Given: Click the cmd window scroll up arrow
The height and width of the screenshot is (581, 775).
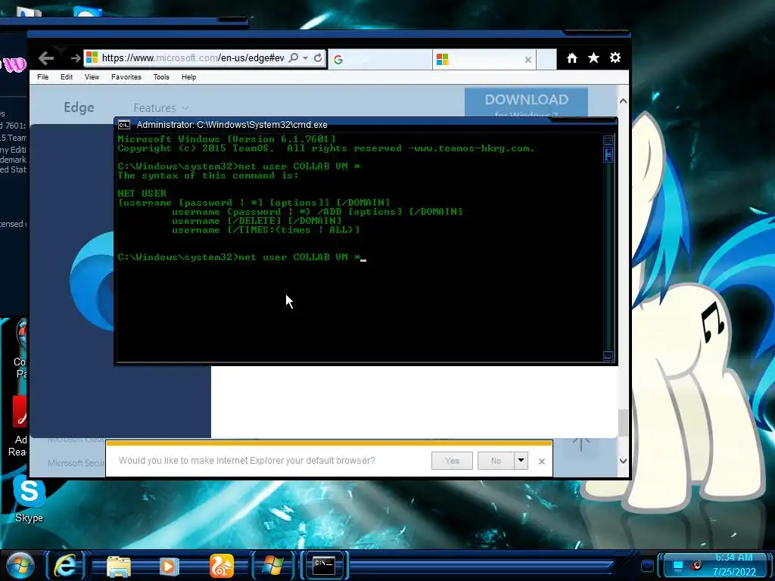Looking at the screenshot, I should (x=608, y=140).
